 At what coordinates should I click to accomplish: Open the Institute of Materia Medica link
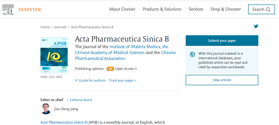click(139, 47)
